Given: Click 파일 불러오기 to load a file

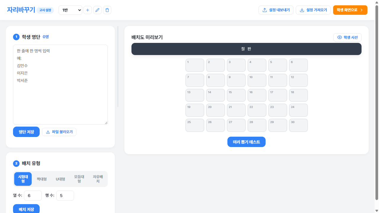Looking at the screenshot, I should [59, 132].
